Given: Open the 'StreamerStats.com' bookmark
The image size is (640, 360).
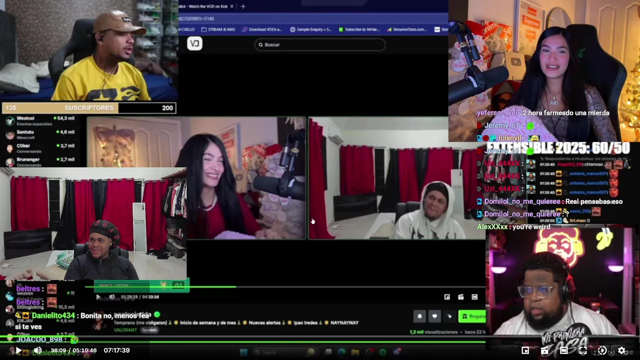Looking at the screenshot, I should (x=406, y=29).
